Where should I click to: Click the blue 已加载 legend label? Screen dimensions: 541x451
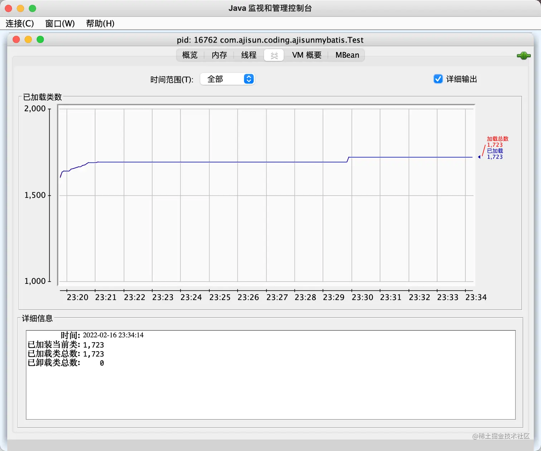pos(495,151)
